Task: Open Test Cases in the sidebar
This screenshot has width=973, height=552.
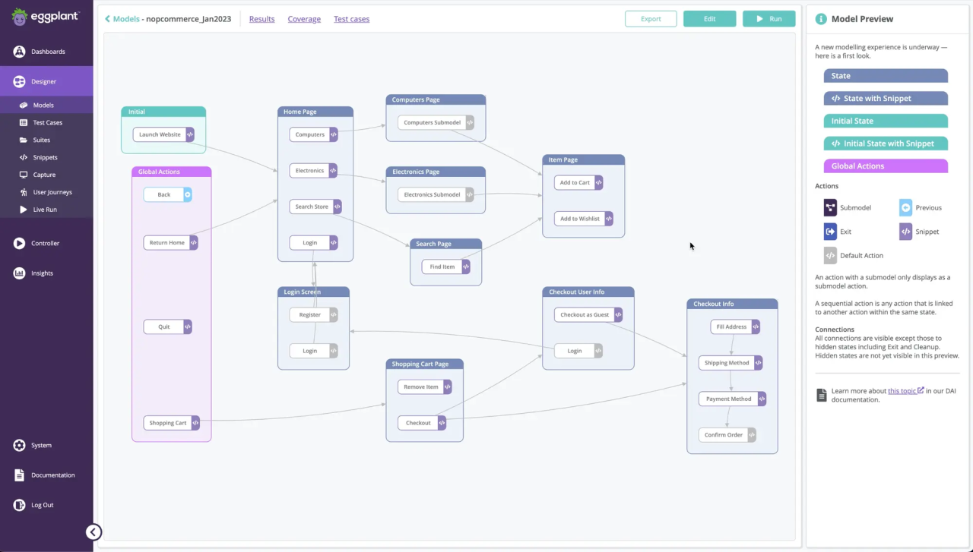Action: [x=46, y=122]
